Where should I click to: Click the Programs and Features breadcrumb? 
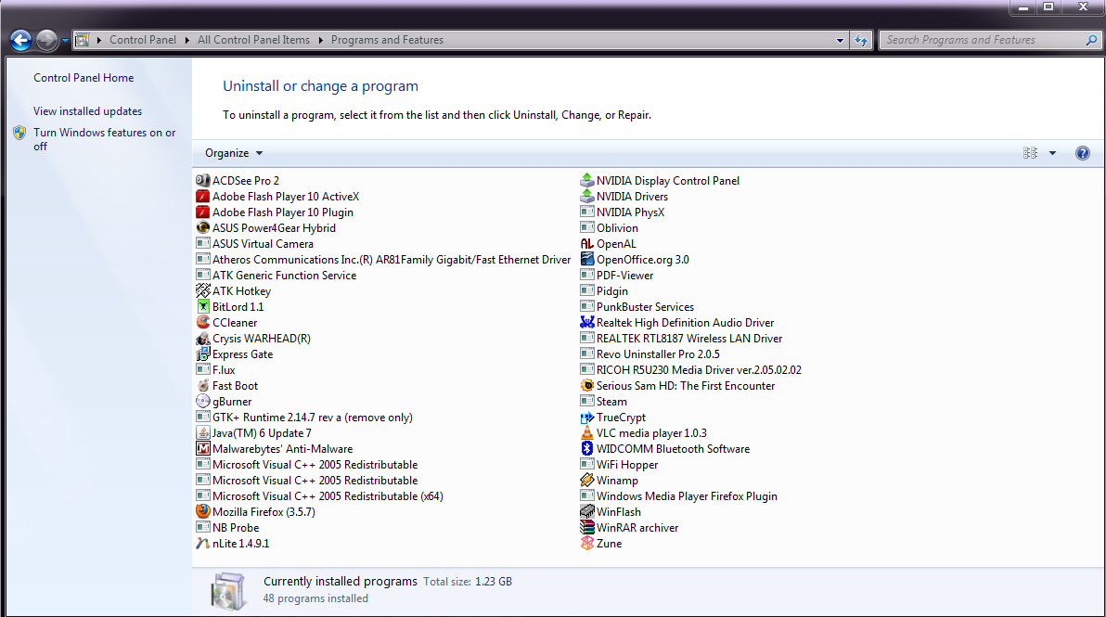387,40
